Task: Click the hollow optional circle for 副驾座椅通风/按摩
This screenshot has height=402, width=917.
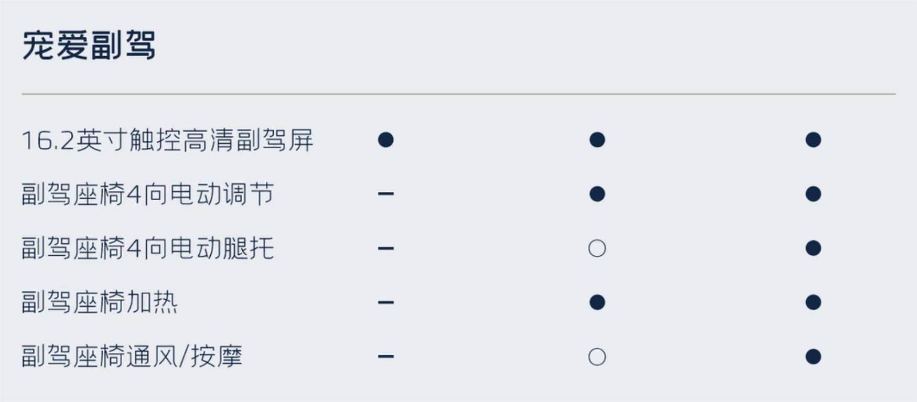Action: (597, 357)
